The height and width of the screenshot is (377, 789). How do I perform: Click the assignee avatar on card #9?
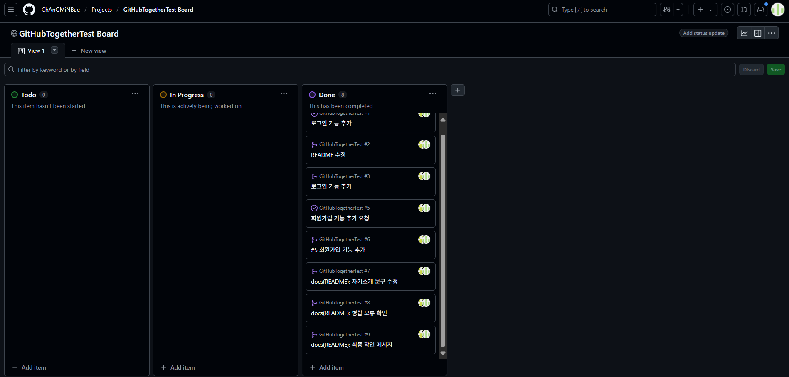pyautogui.click(x=424, y=334)
